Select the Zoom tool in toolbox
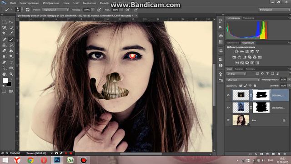Screen dimensions: 291x164 [x=11, y=74]
